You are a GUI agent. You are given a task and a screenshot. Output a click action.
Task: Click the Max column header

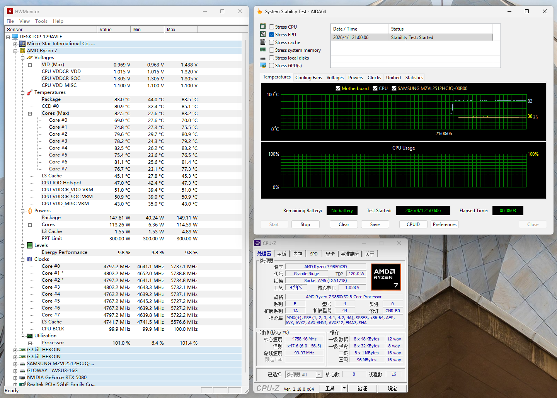tap(181, 30)
